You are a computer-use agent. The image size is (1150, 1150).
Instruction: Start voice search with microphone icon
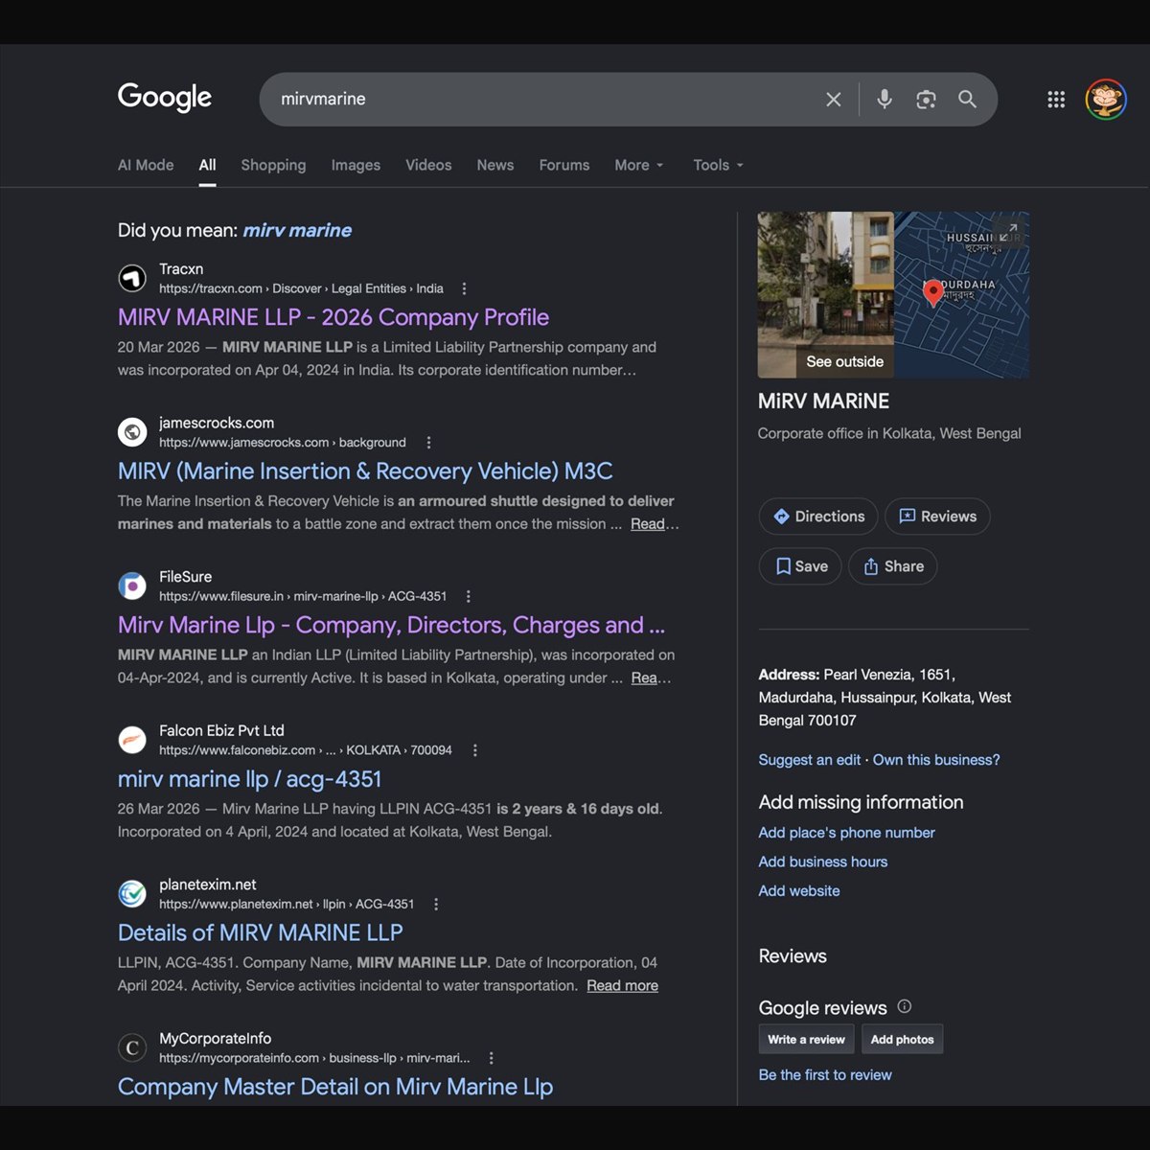click(x=885, y=99)
